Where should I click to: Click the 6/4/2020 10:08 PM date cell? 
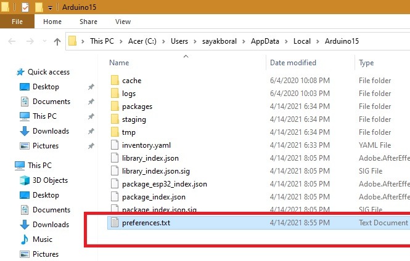[300, 81]
